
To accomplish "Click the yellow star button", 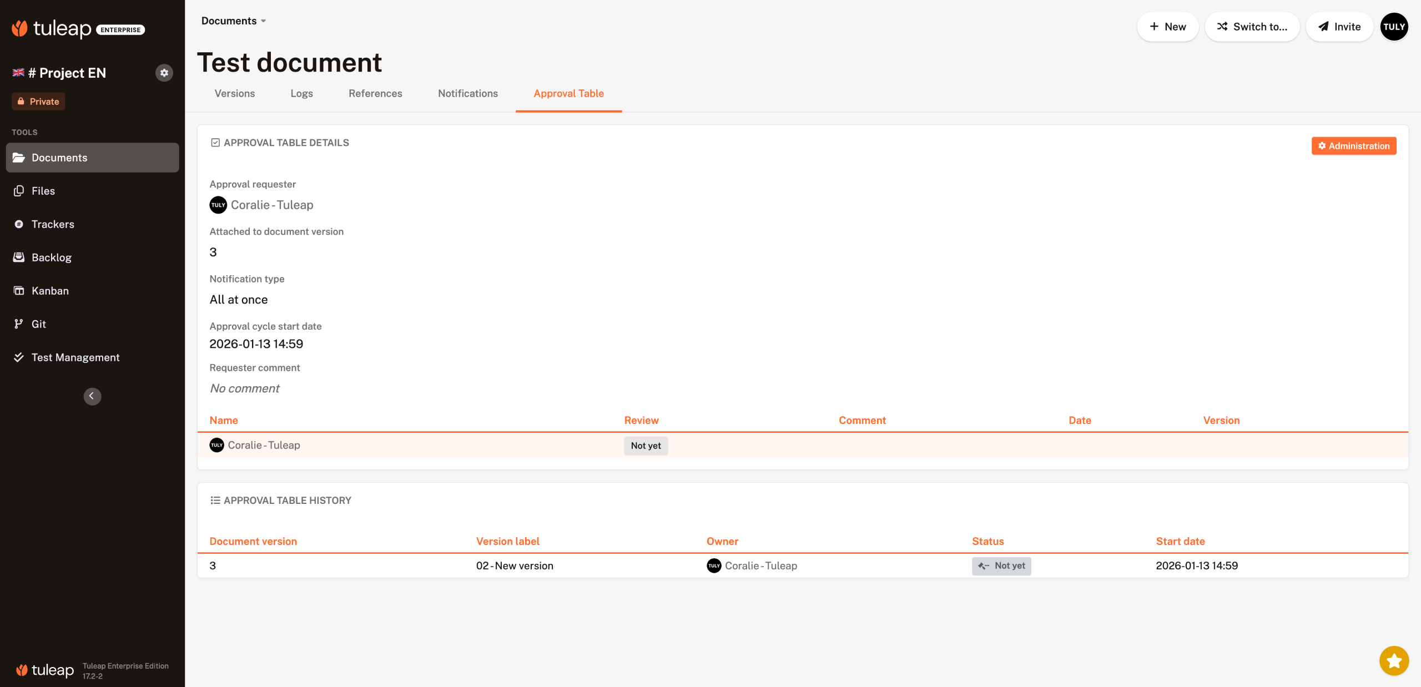I will (1393, 660).
